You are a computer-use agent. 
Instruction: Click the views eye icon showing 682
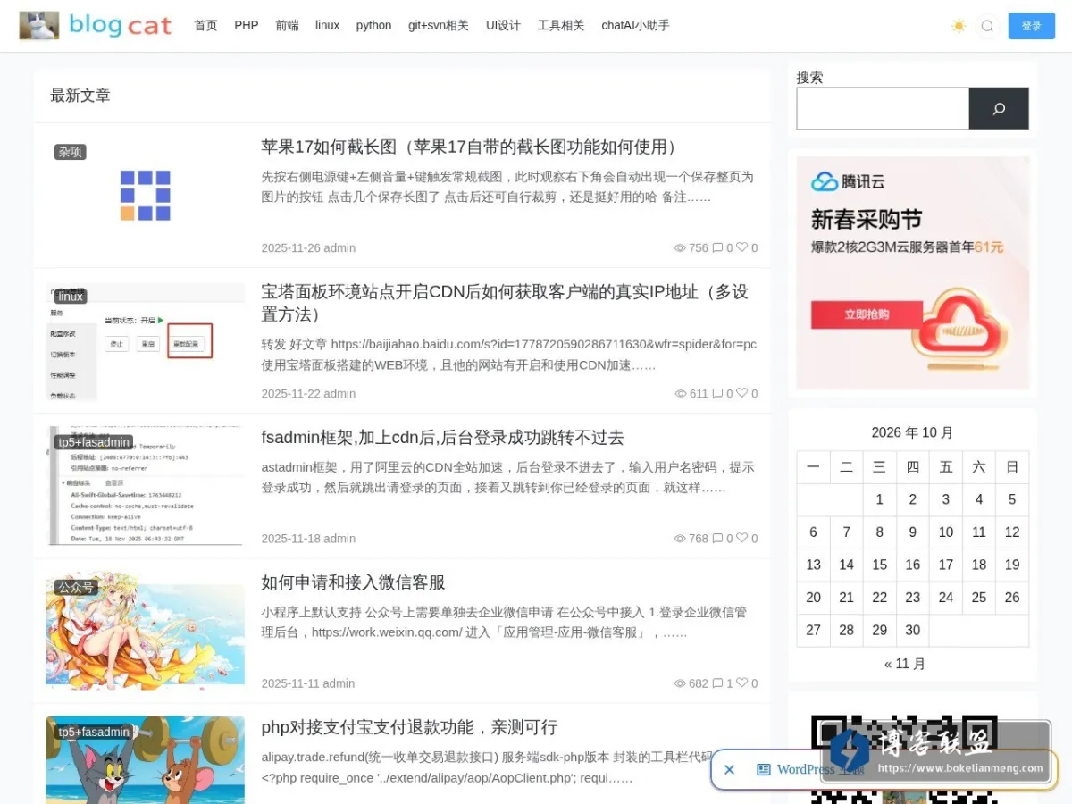click(680, 683)
